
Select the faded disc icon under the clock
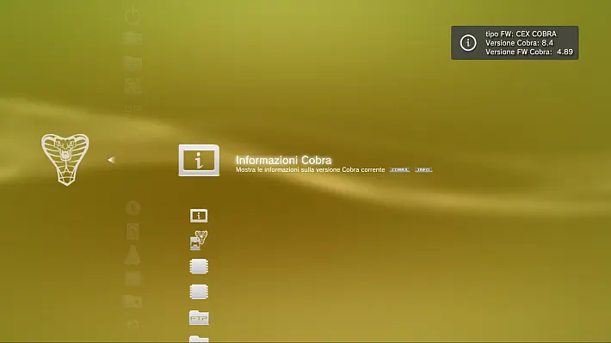click(x=133, y=231)
